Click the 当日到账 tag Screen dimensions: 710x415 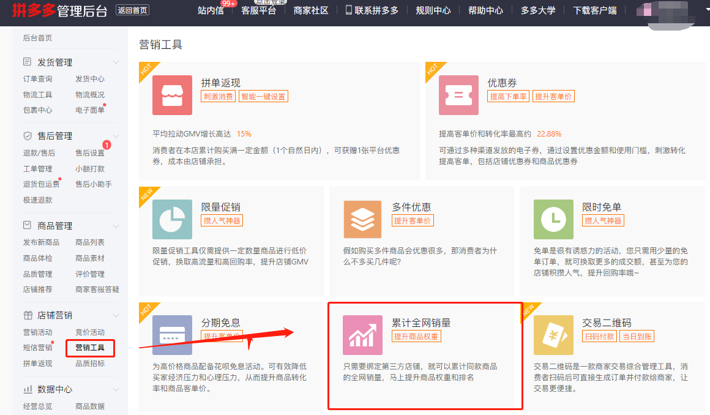coord(637,337)
